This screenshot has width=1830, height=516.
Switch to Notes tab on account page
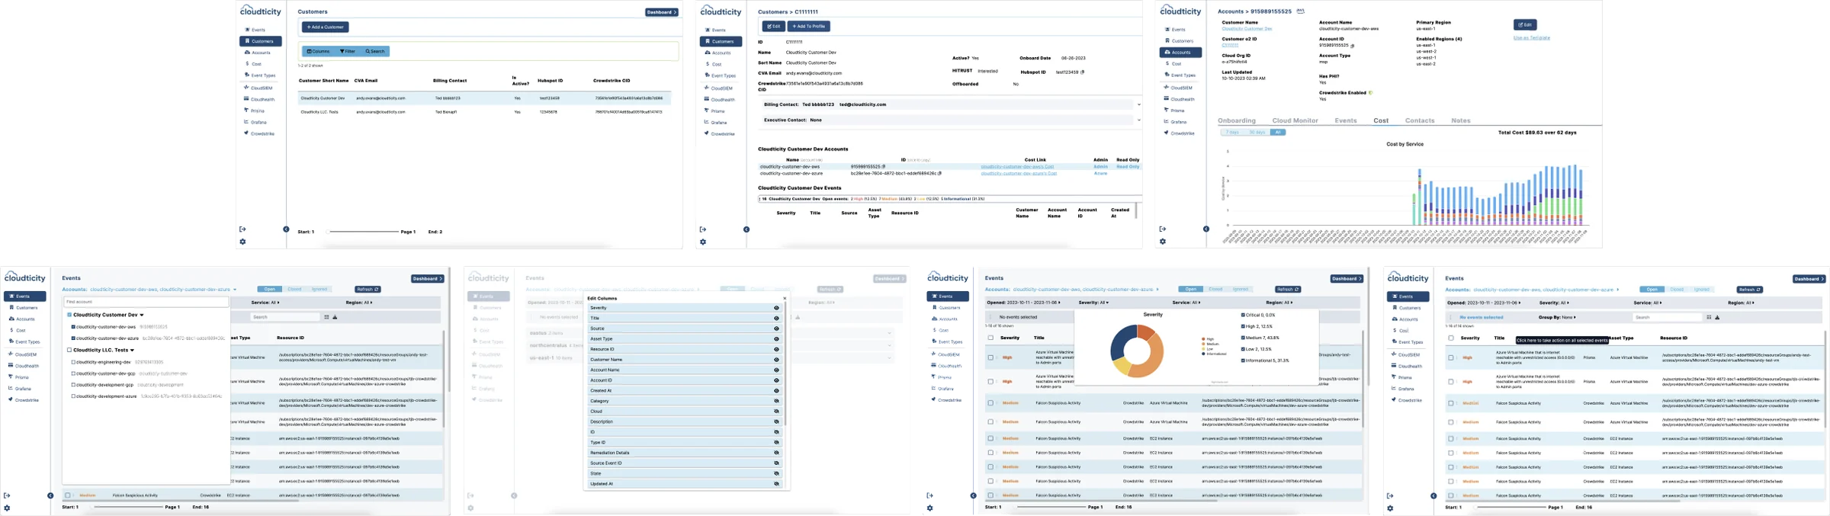pyautogui.click(x=1461, y=120)
